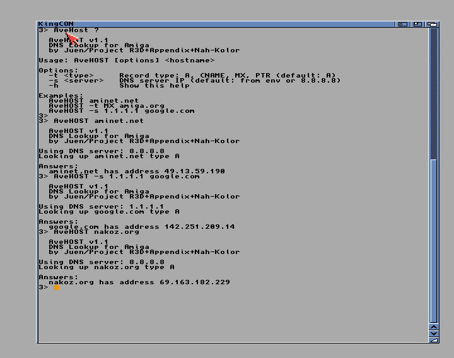Click the checkered scrollbar track above thumb
The width and height of the screenshot is (454, 358).
(x=434, y=94)
